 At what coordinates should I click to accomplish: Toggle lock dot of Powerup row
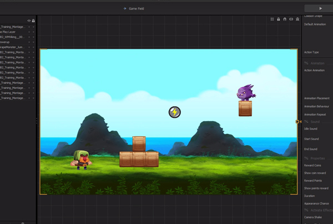33,42
